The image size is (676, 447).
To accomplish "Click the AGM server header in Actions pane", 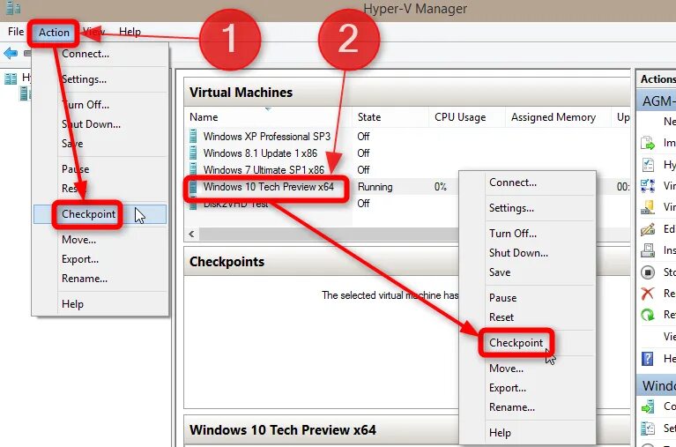I will (656, 101).
